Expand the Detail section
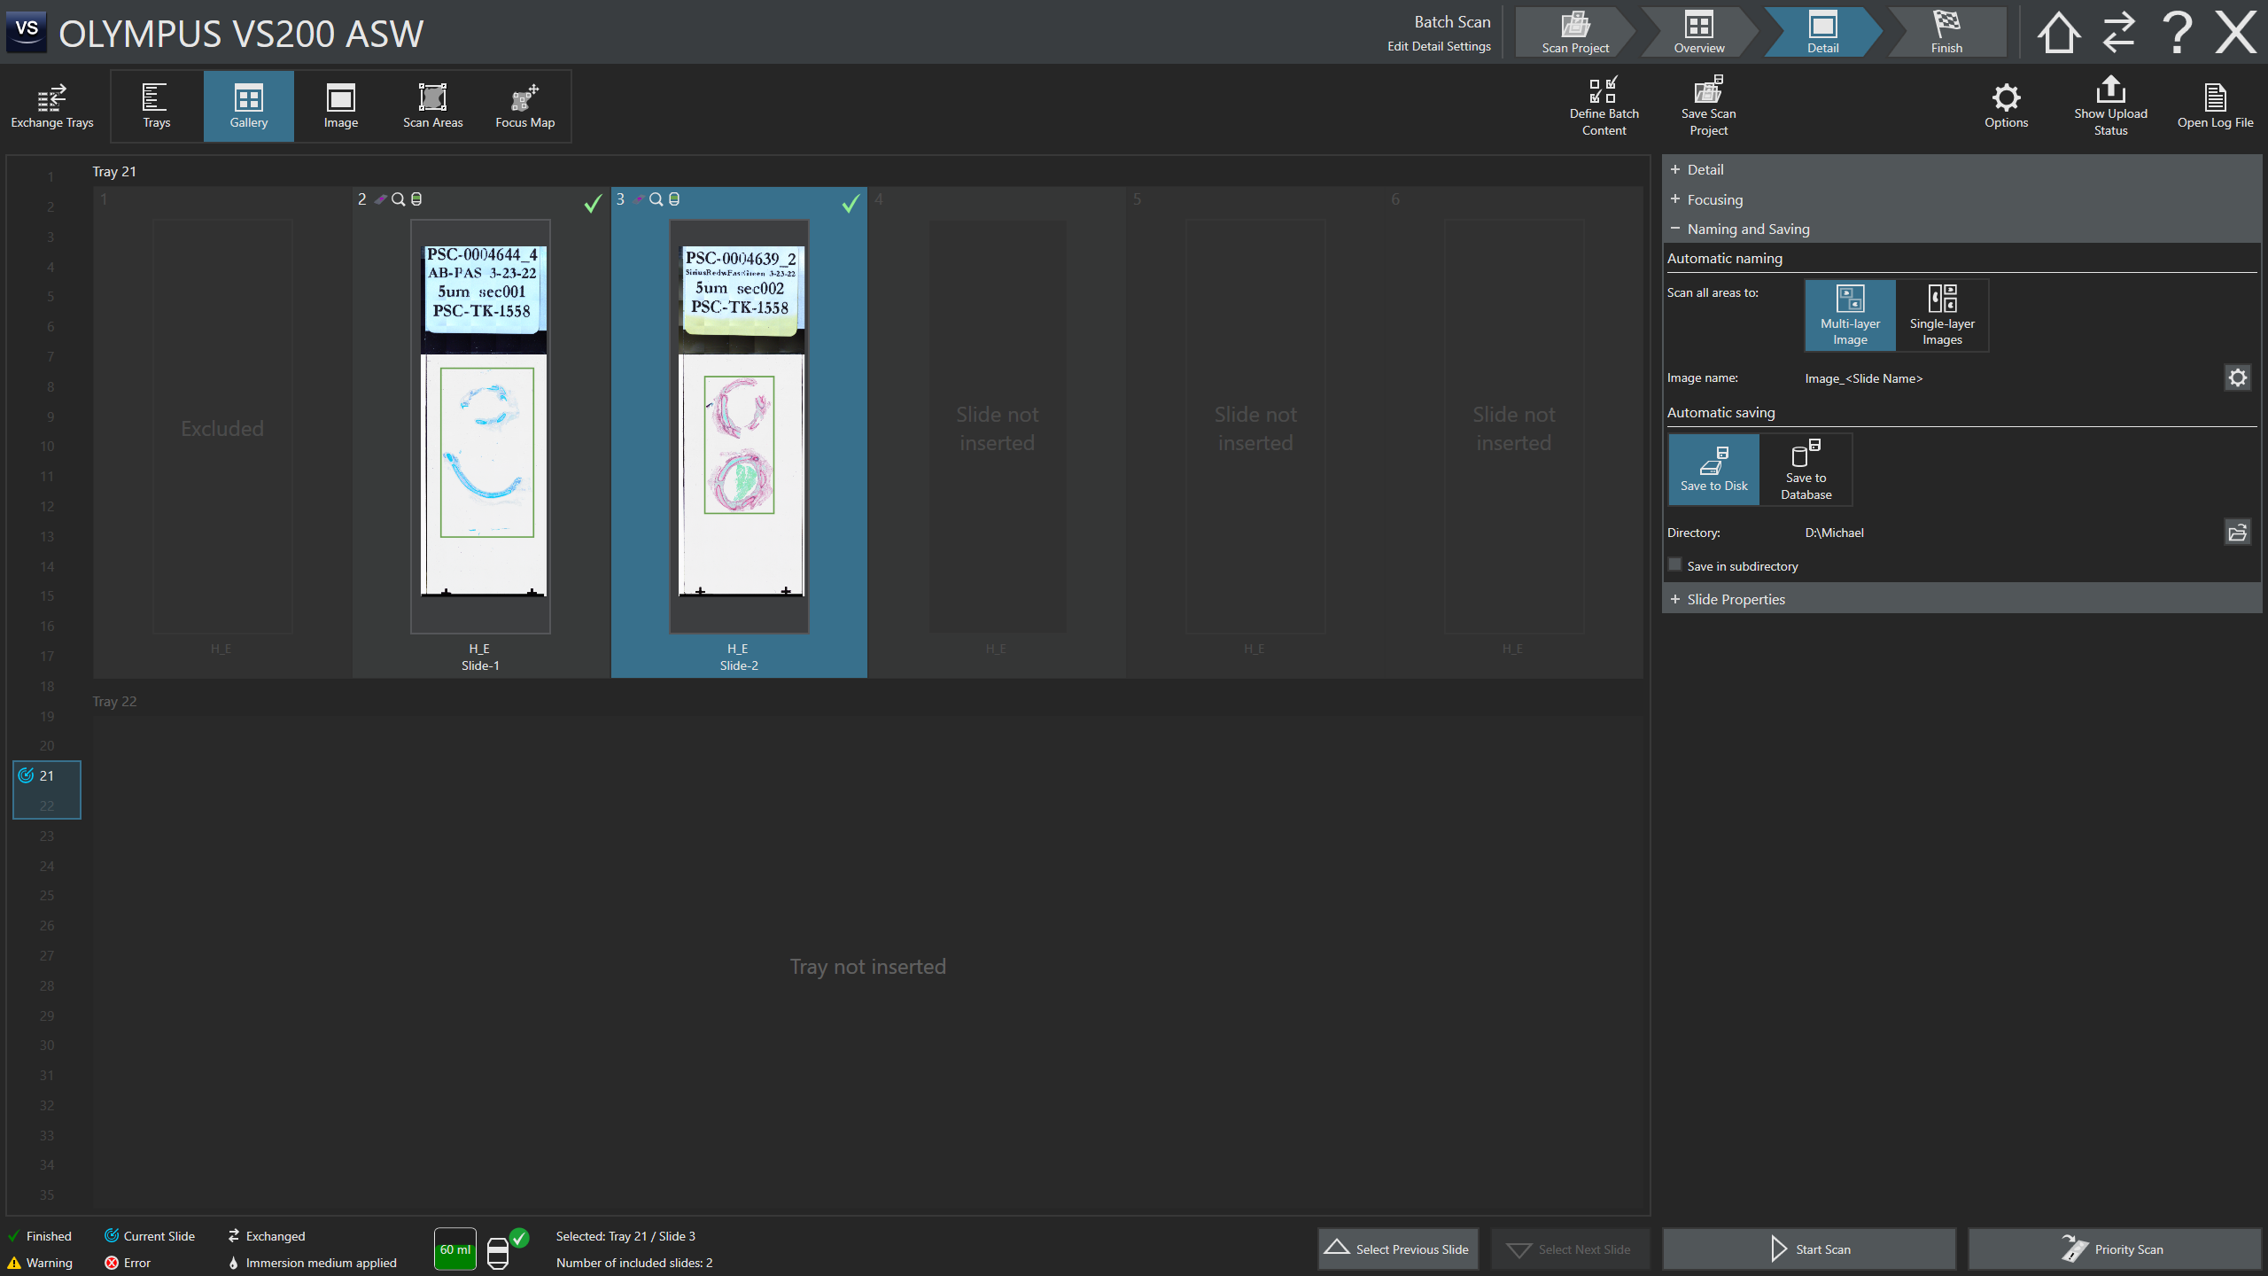The height and width of the screenshot is (1276, 2268). coord(1705,169)
